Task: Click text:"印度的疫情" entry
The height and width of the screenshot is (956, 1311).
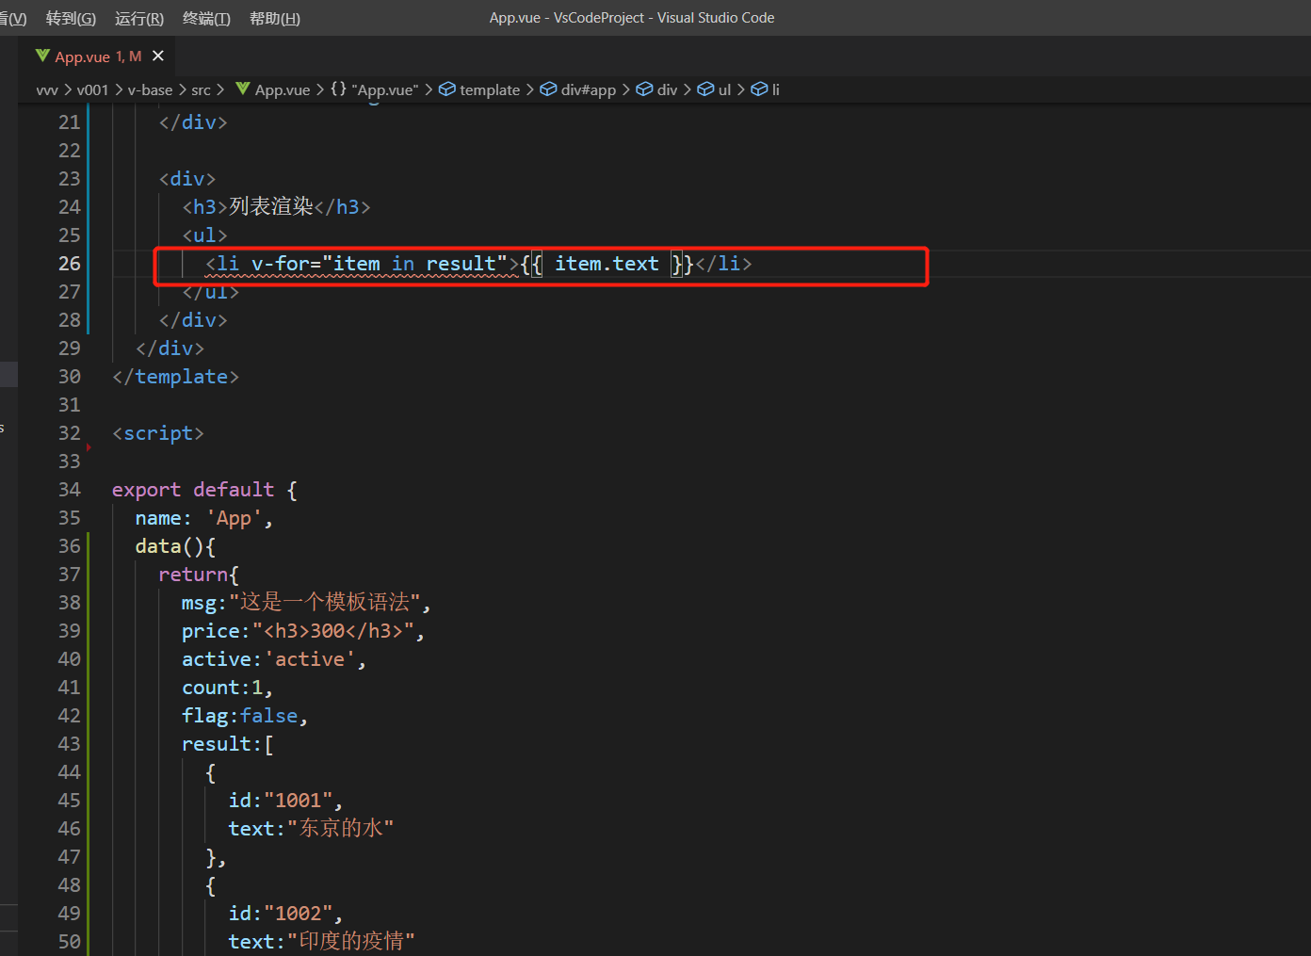Action: 321,942
